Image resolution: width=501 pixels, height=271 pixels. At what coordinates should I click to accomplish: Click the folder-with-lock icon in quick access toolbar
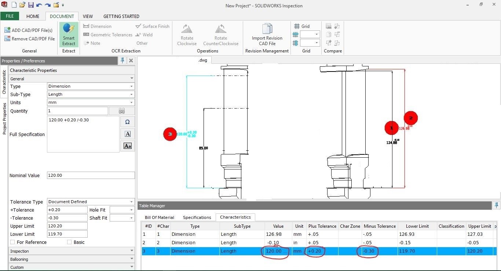click(56, 5)
